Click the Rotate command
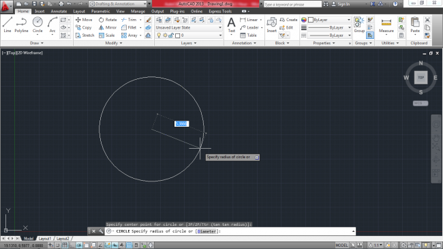The image size is (443, 249). pyautogui.click(x=108, y=20)
